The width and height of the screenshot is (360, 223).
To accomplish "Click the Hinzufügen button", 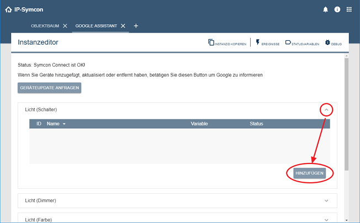I will [x=309, y=173].
